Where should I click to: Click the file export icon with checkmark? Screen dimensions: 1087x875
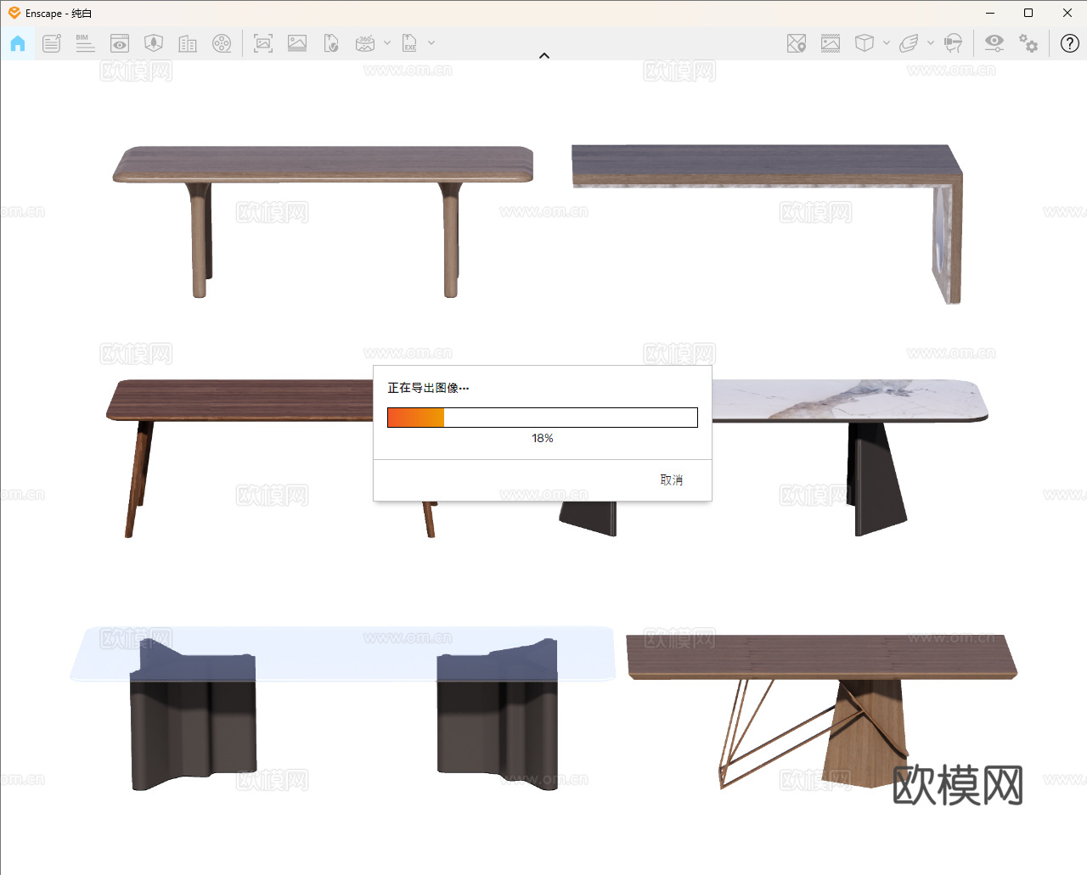coord(331,43)
